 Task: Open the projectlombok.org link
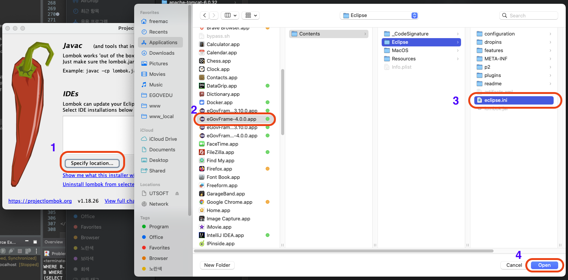40,201
